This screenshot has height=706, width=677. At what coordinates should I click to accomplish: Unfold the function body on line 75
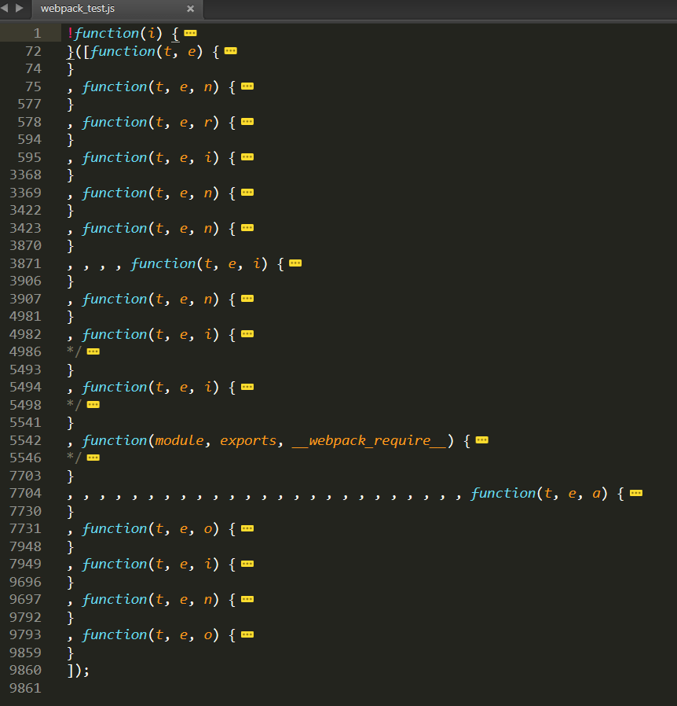click(x=247, y=86)
